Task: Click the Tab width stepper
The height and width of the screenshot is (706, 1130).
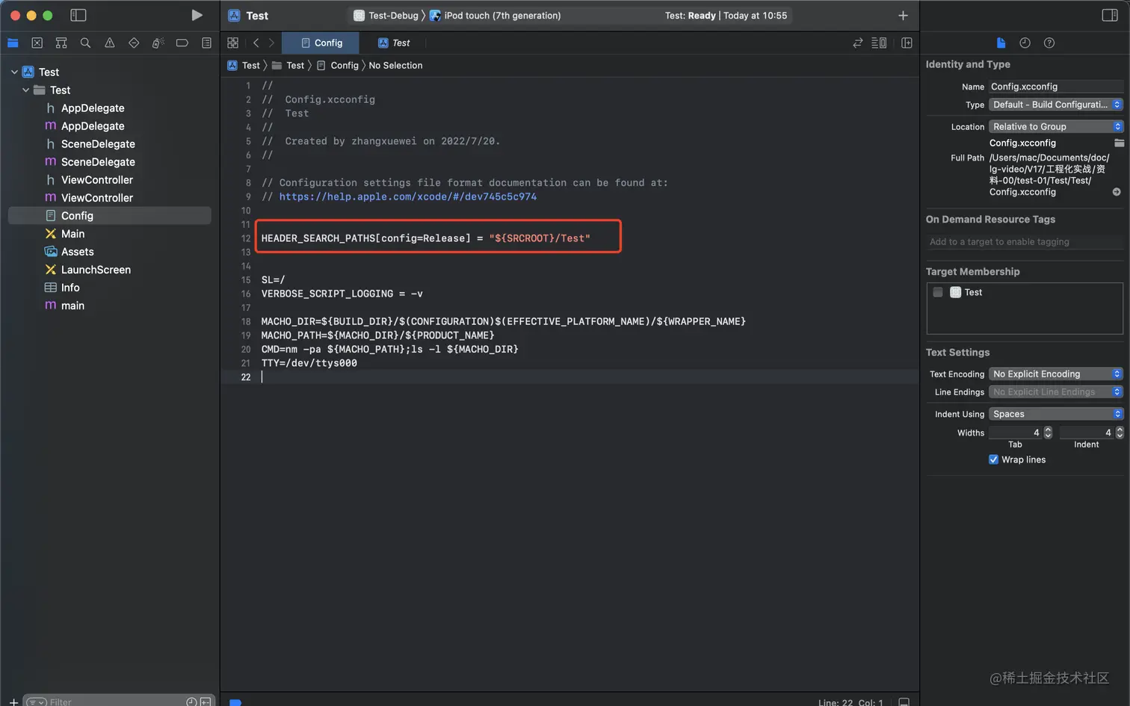Action: click(1048, 433)
